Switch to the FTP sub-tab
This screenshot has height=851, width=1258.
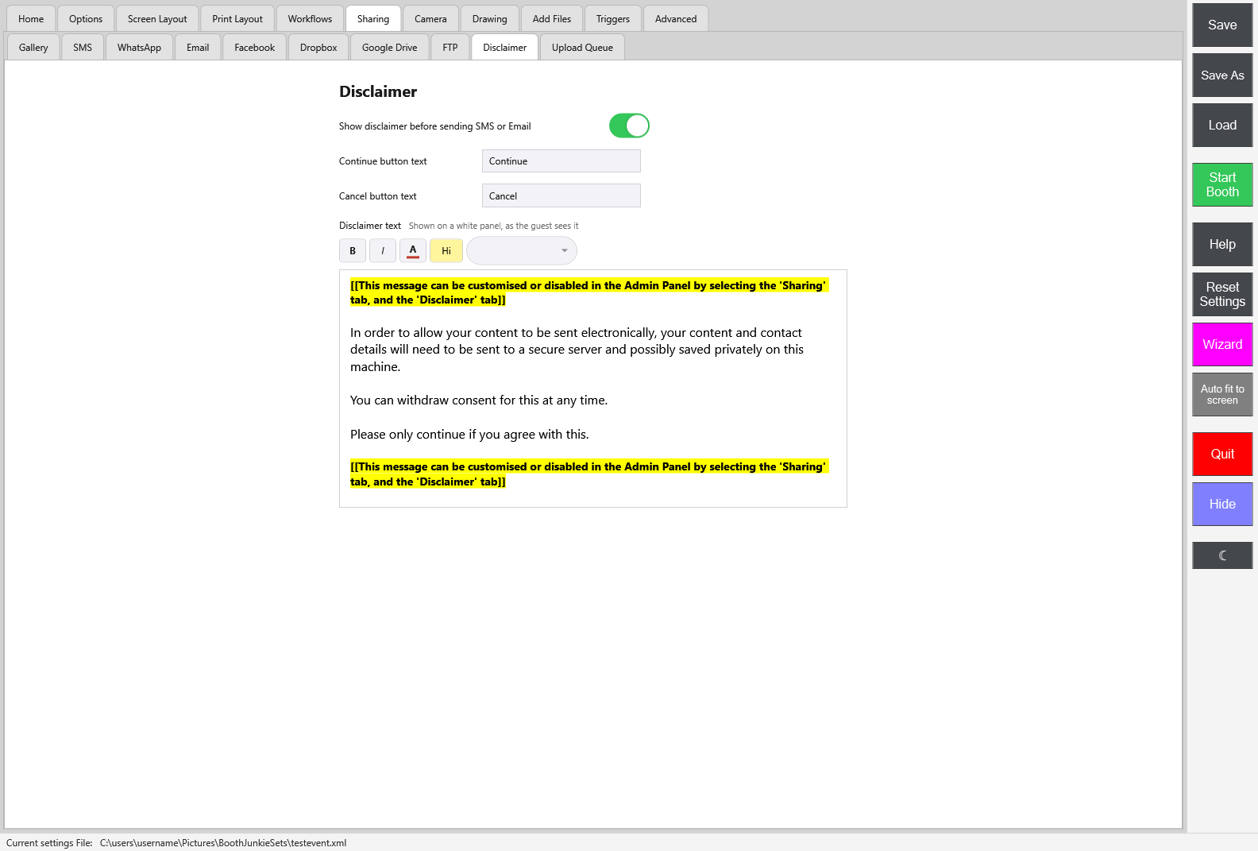450,48
